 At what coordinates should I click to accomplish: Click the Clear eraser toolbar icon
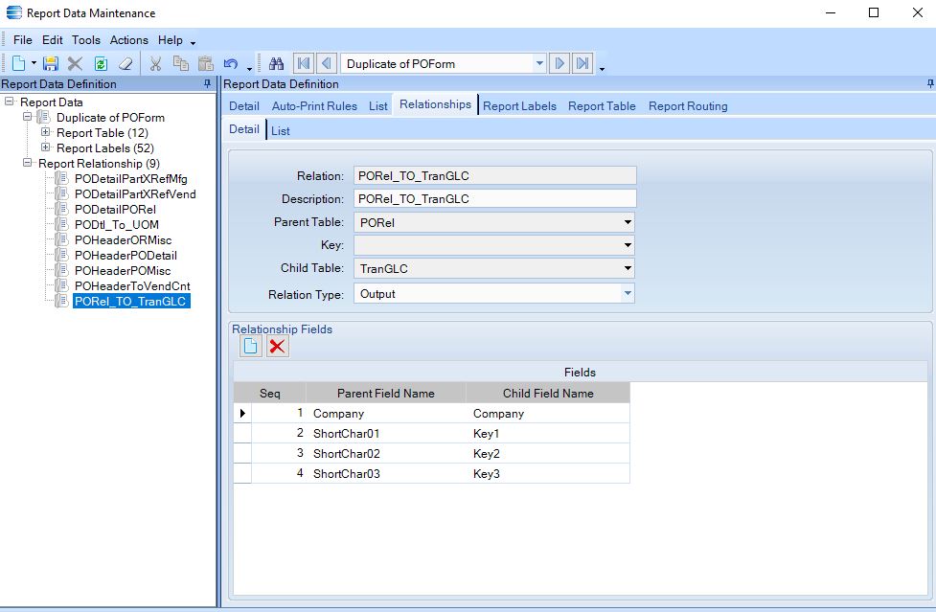coord(126,63)
